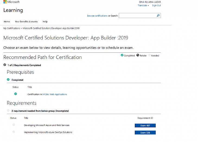Click the grey circle beside 2 requirement needed
The height and width of the screenshot is (142, 198).
tap(8, 111)
